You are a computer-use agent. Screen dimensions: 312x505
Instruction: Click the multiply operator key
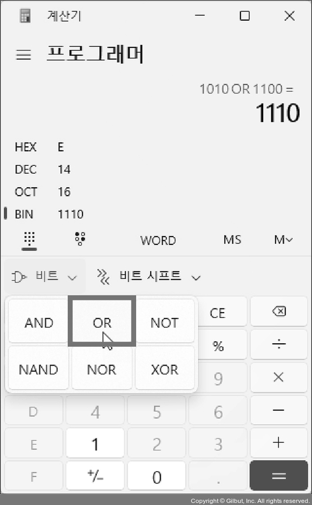pyautogui.click(x=279, y=377)
